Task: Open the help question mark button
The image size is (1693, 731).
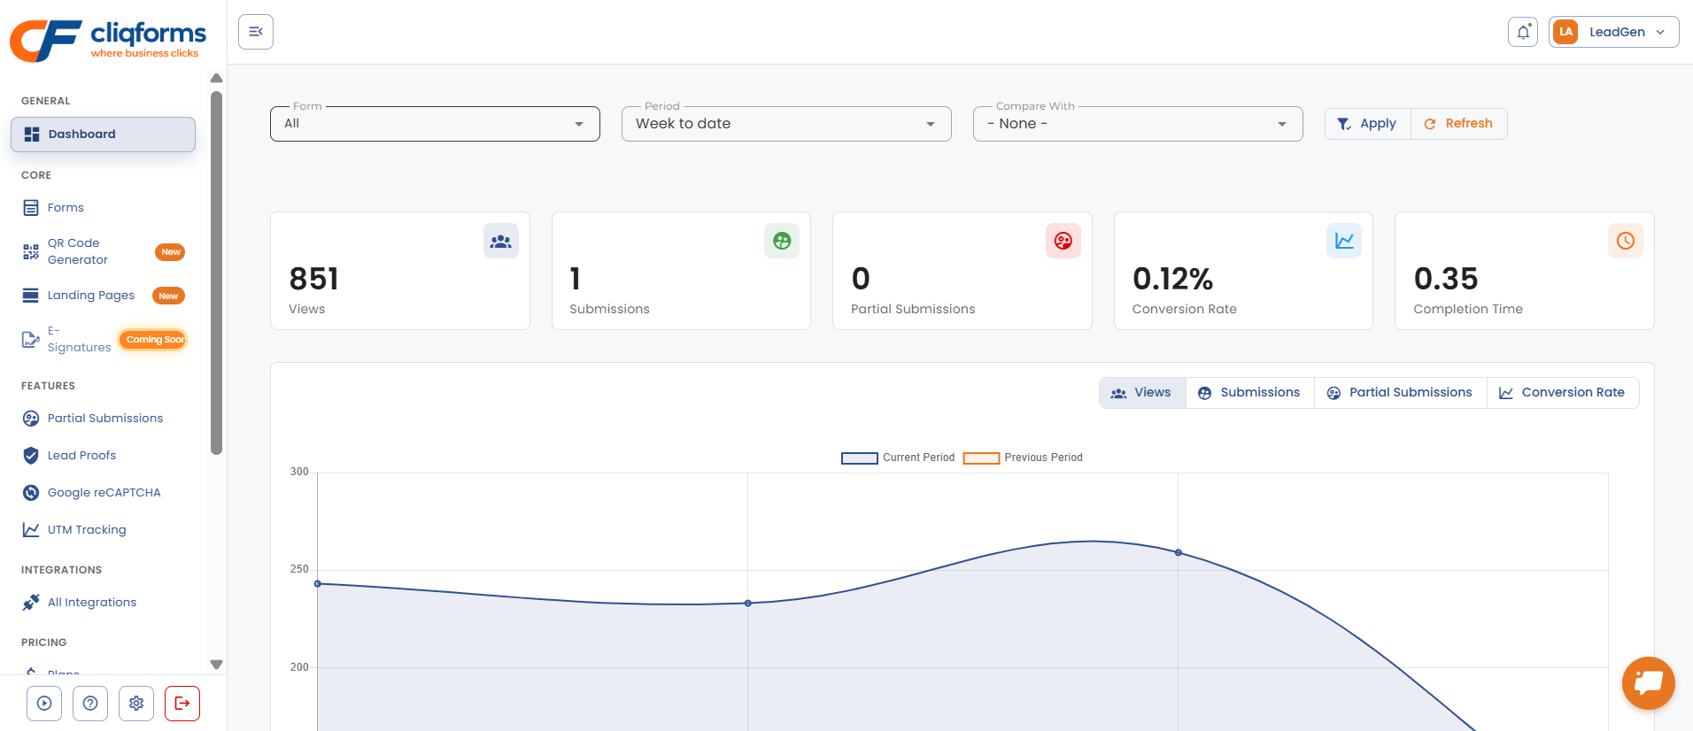Action: click(90, 704)
